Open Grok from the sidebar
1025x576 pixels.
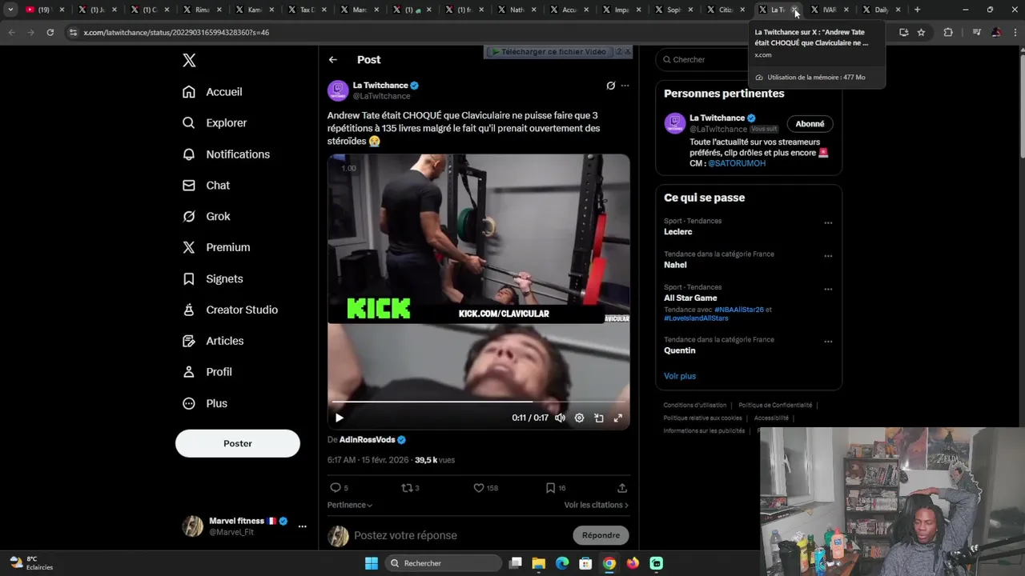tap(206, 217)
